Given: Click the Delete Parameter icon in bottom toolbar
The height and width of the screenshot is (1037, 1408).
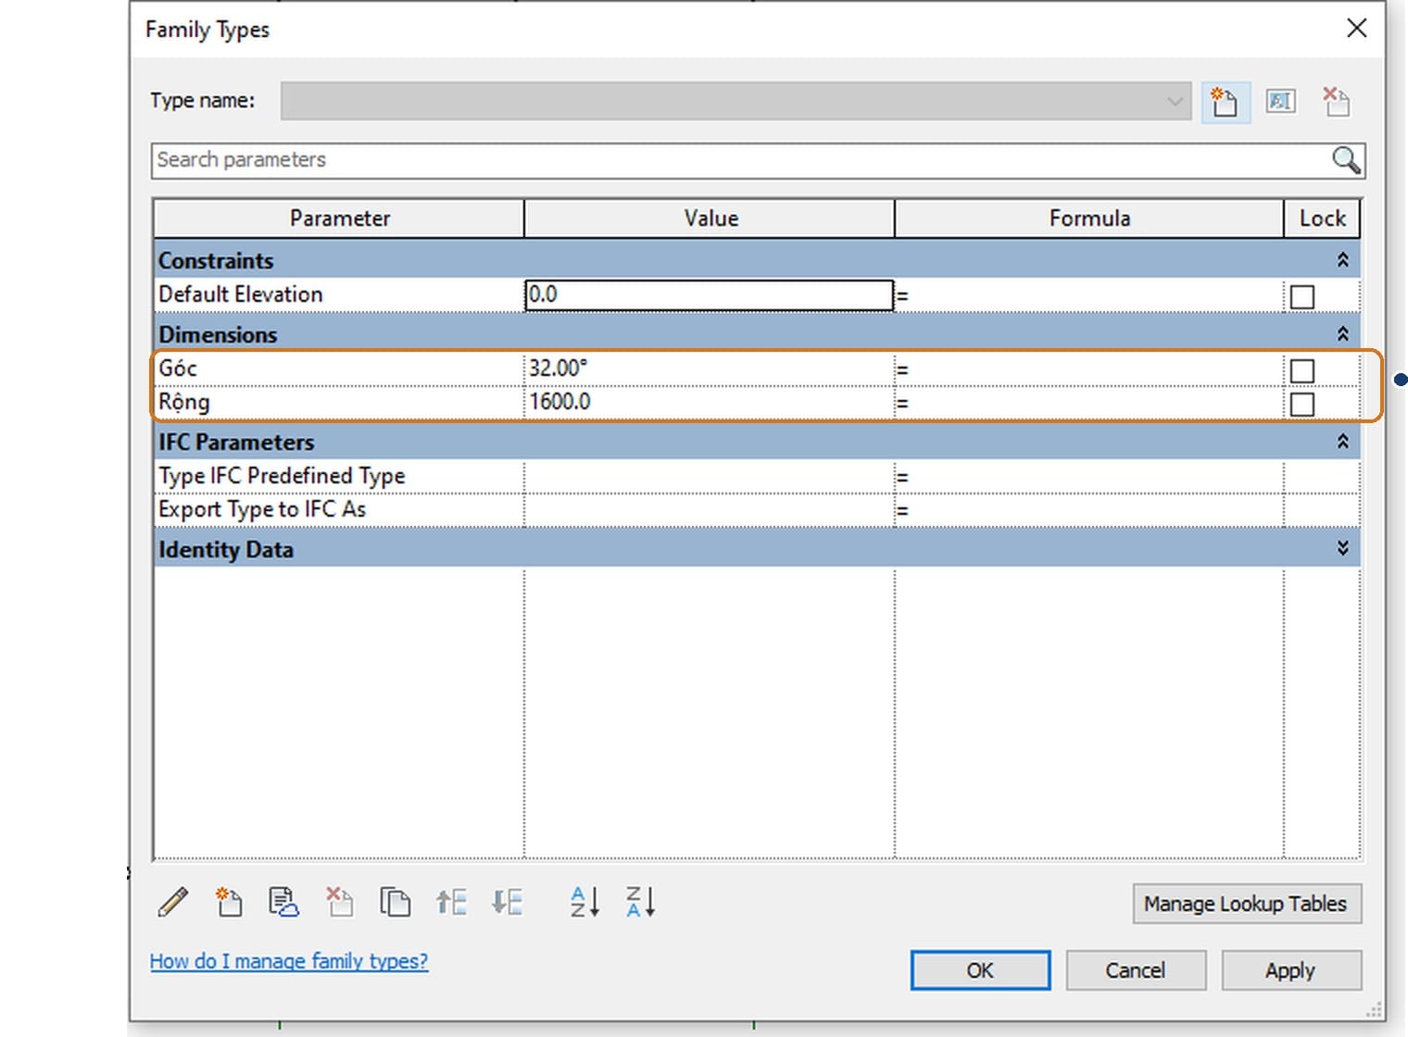Looking at the screenshot, I should 339,901.
